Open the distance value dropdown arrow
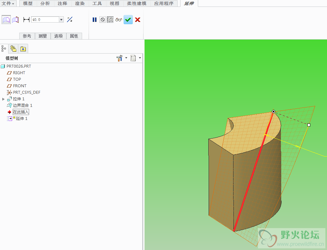 [x=61, y=20]
